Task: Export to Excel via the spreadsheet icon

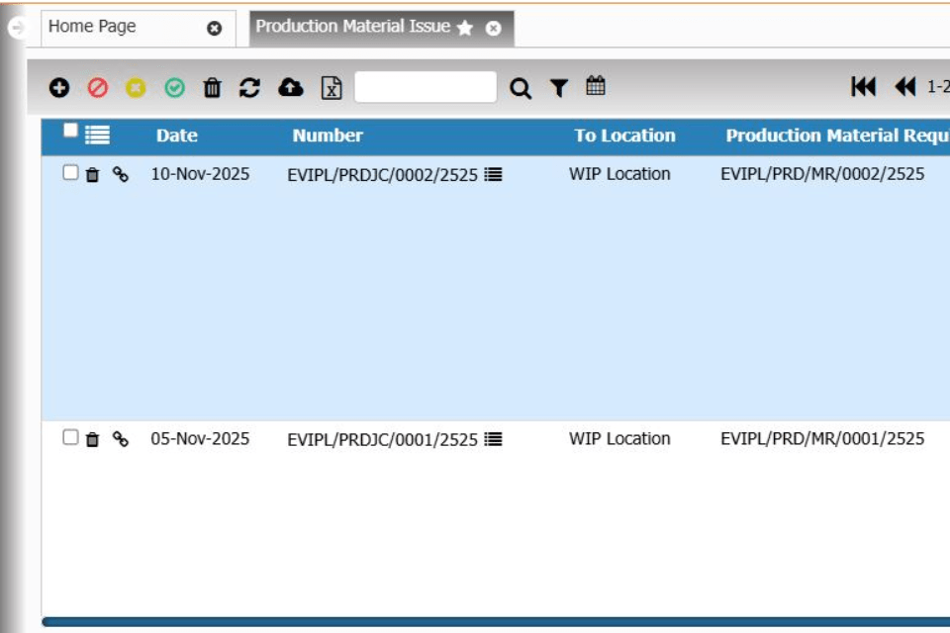Action: 332,88
